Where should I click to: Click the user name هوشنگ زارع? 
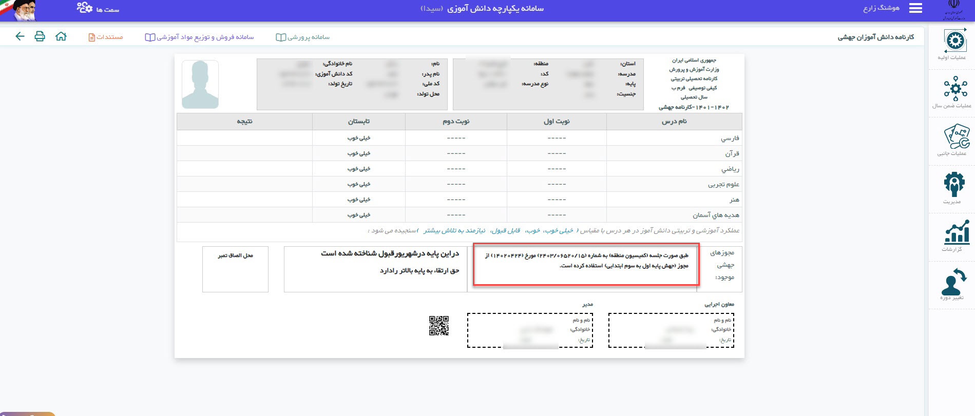tap(881, 9)
